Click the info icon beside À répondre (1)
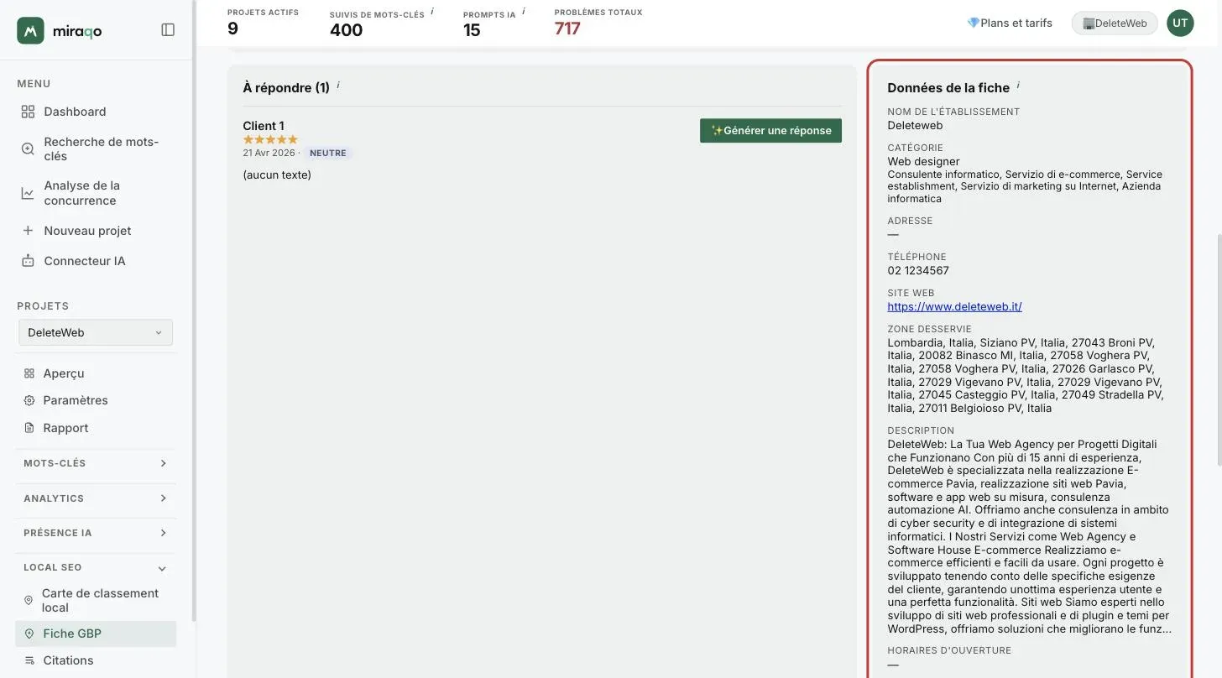Screen dimensions: 1222x678 pos(338,86)
